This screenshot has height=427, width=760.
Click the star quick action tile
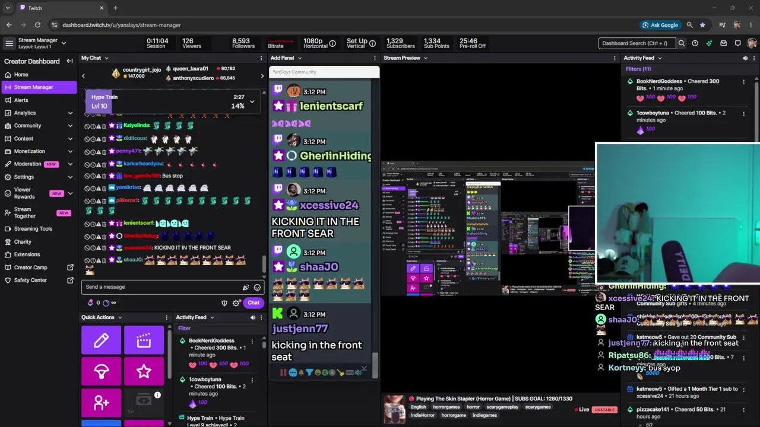(x=144, y=371)
